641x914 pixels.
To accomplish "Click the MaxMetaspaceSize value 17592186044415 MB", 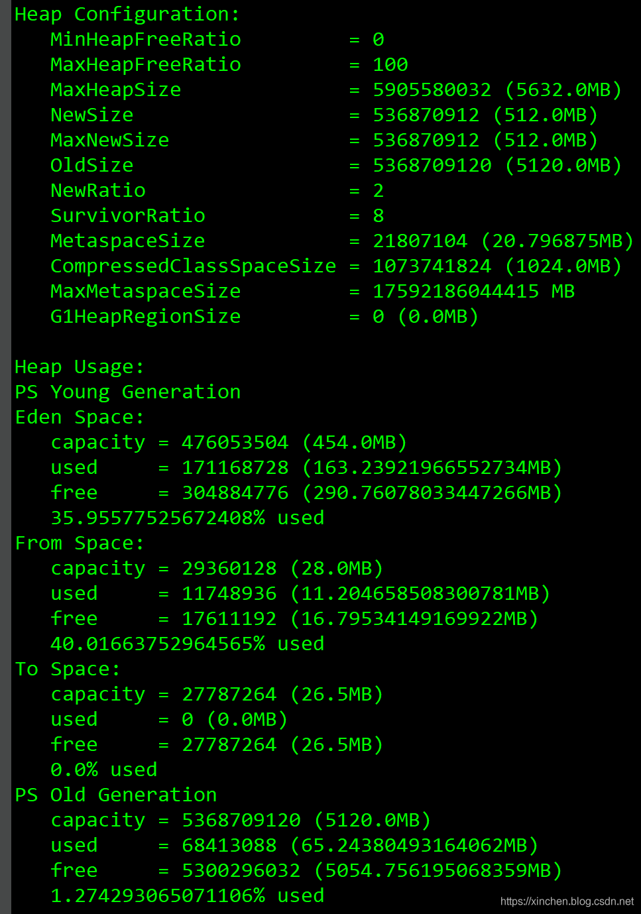I will [x=473, y=291].
